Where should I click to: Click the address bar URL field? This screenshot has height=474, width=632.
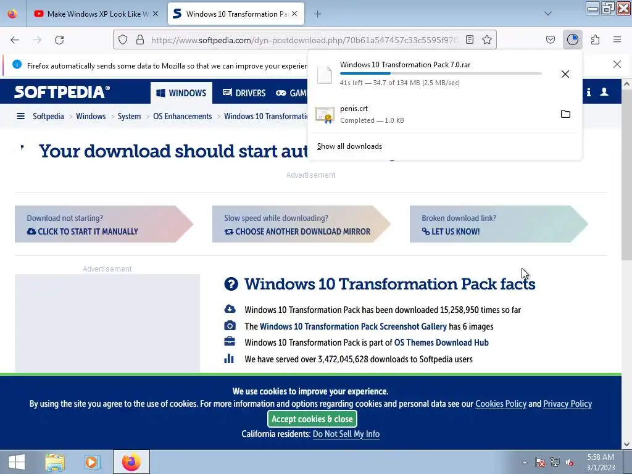coord(305,40)
